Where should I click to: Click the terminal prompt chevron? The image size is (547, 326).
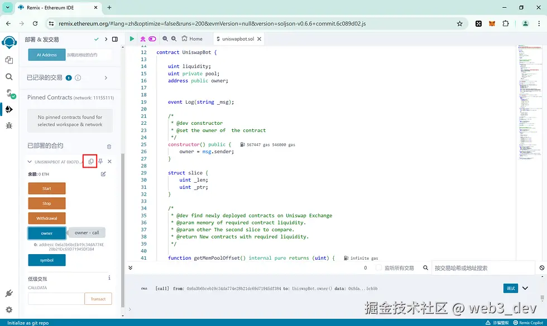tap(129, 309)
